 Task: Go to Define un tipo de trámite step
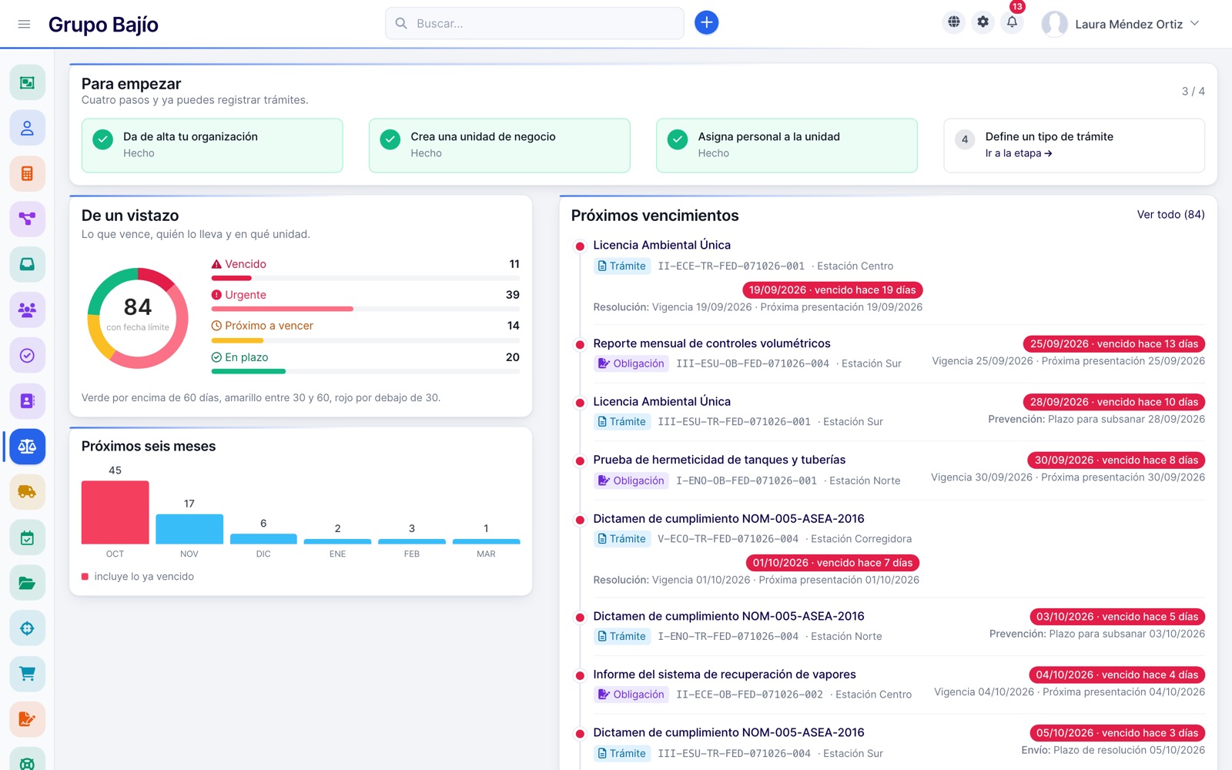pyautogui.click(x=1074, y=145)
